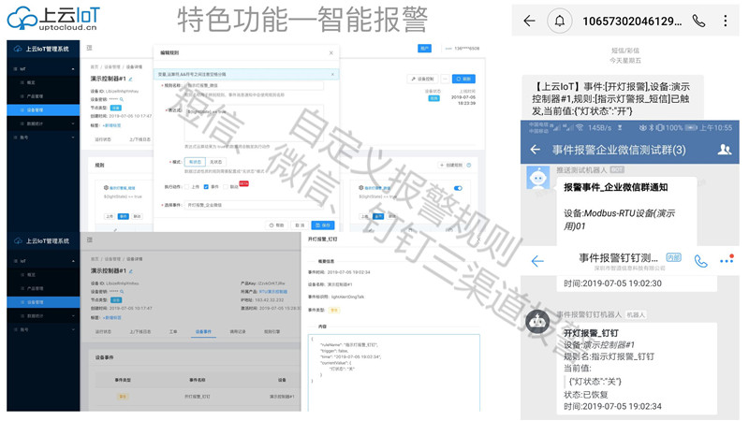
Task: Call the SMS sender via phone icon
Action: coord(698,21)
